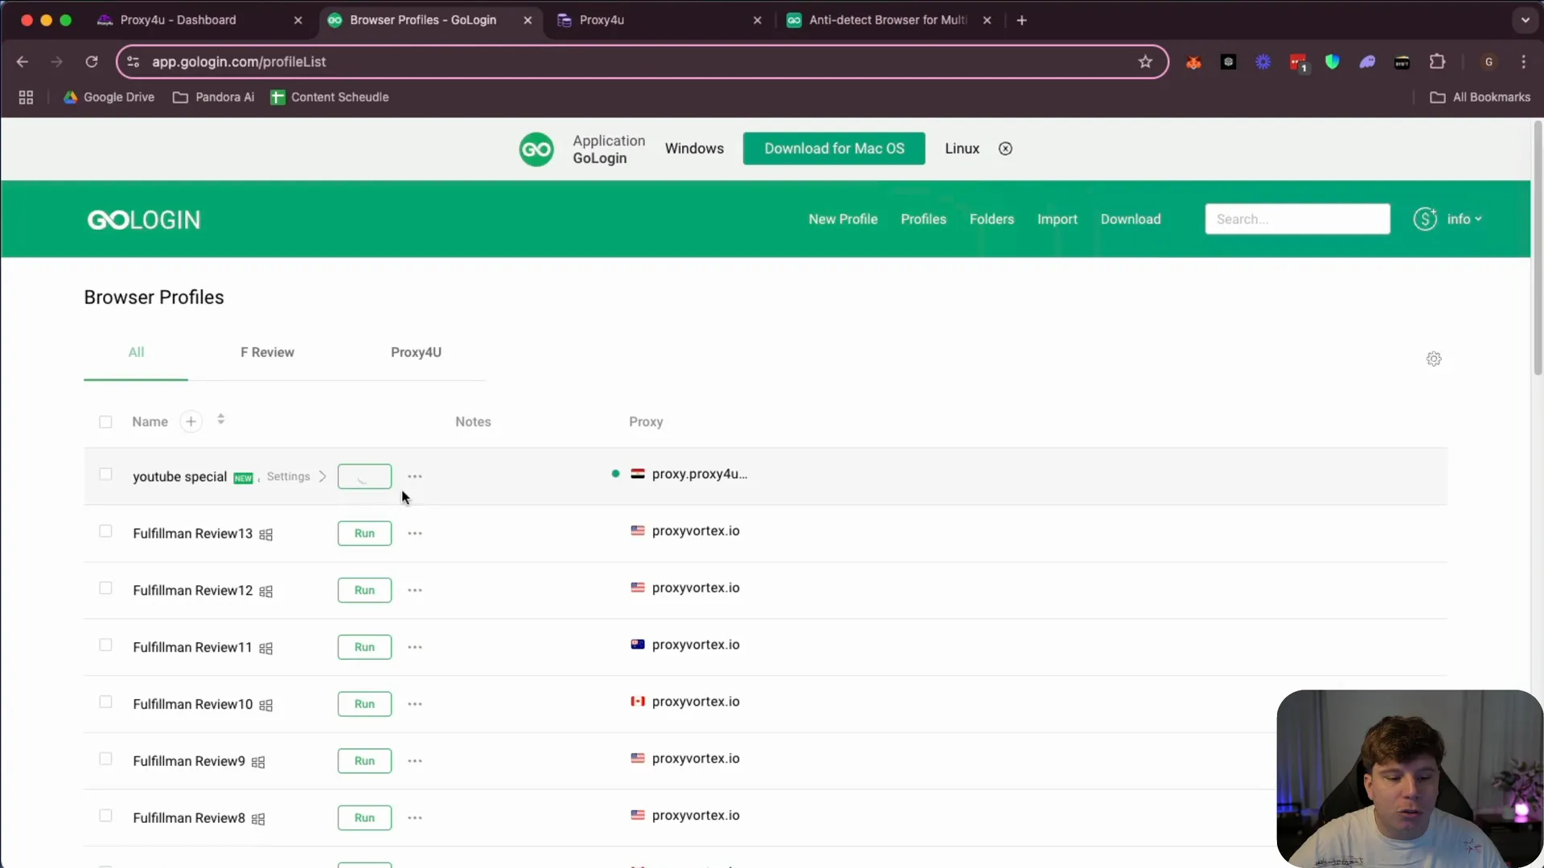Click proxy.proxy4u proxy of youtube special

(x=700, y=474)
